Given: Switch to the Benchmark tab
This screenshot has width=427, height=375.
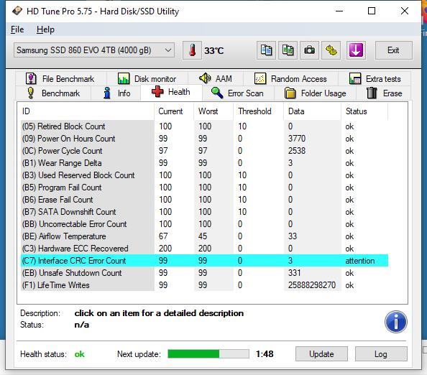Looking at the screenshot, I should point(53,93).
